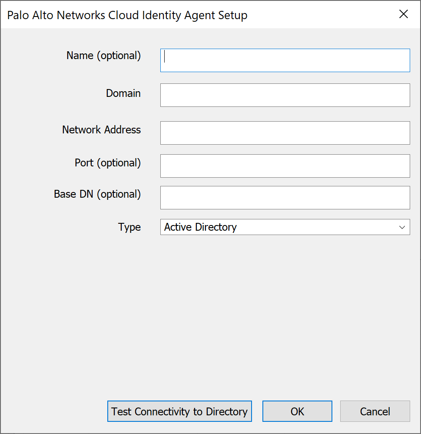Click the "Network Address" label text

point(101,130)
